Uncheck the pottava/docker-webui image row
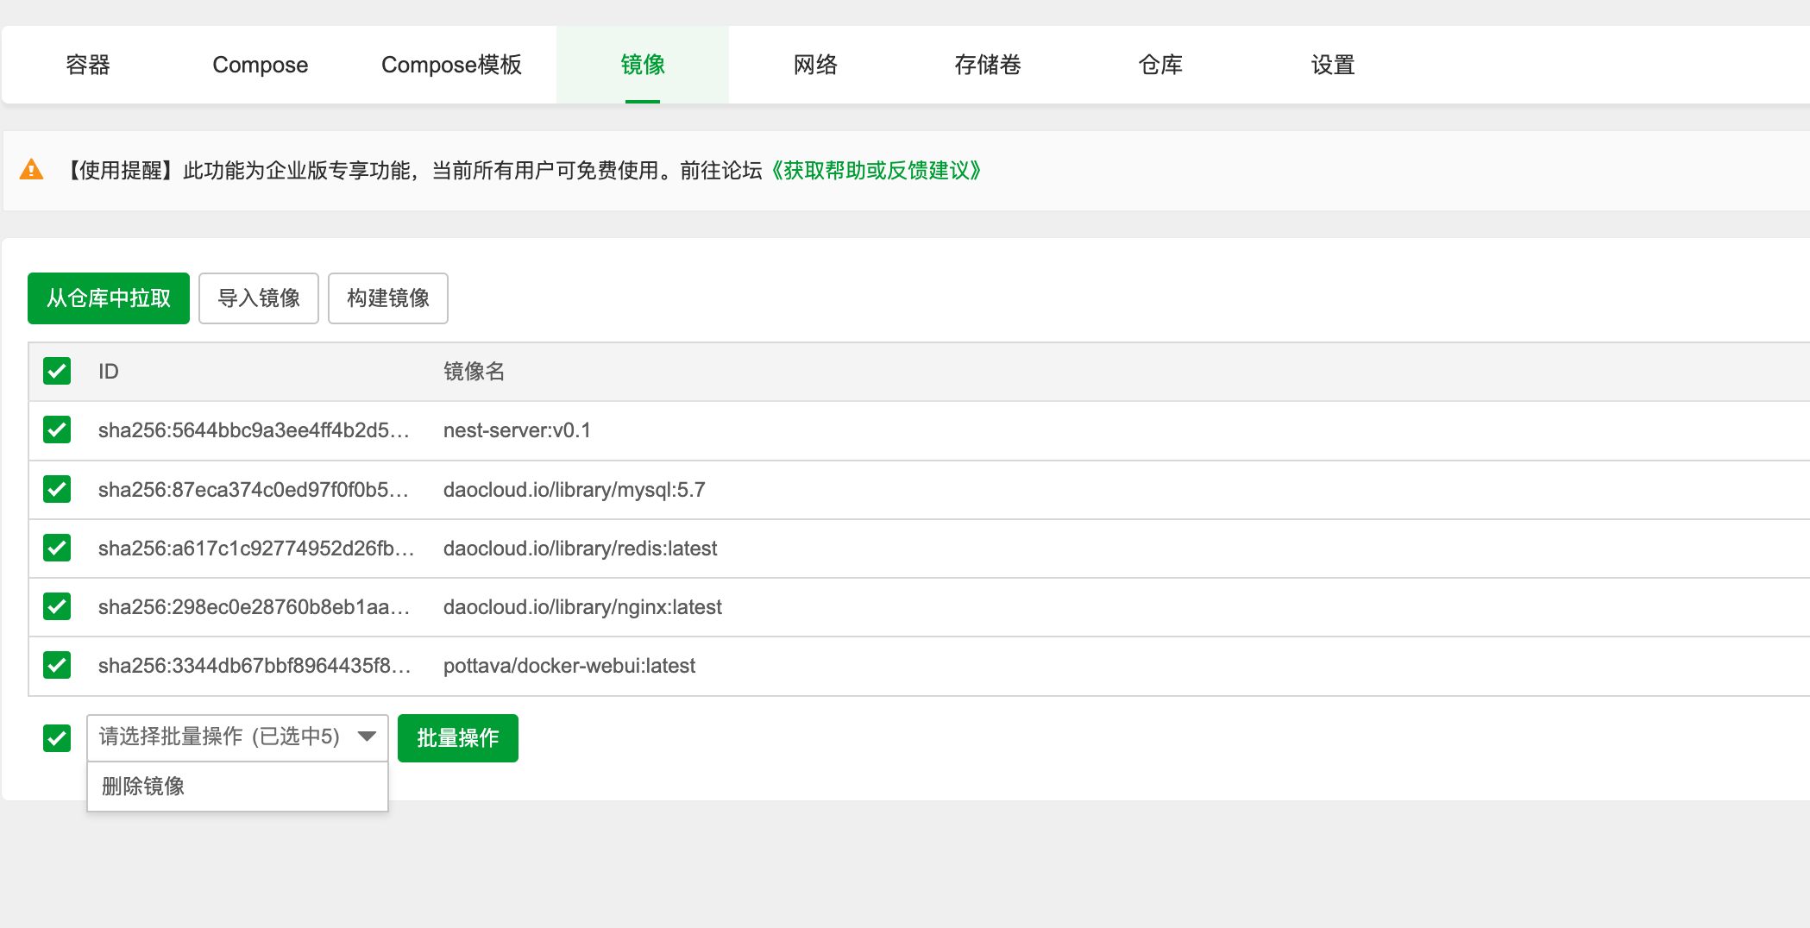The image size is (1810, 928). click(57, 665)
